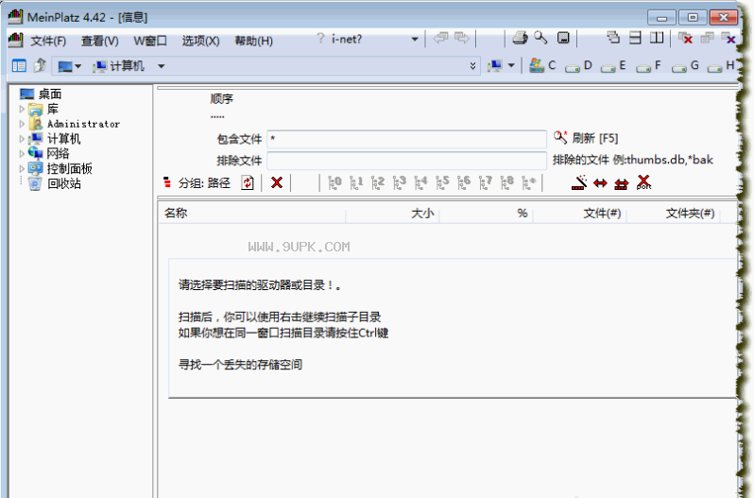This screenshot has height=498, width=754.
Task: Select drive C
Action: click(x=543, y=65)
